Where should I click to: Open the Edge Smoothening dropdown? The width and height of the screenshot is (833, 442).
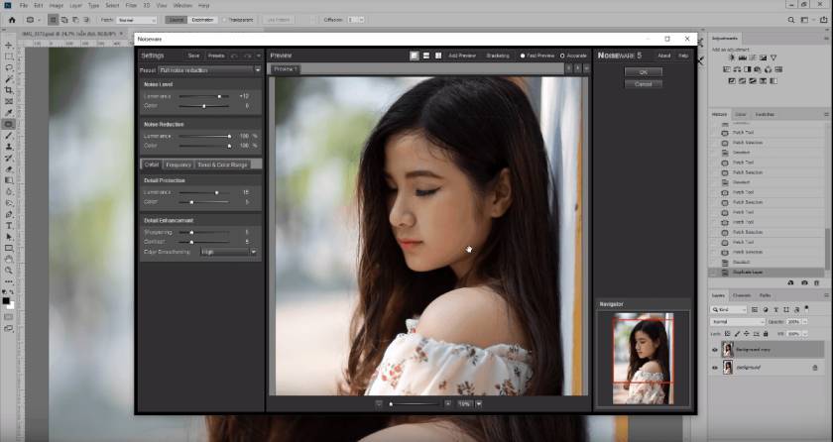coord(229,252)
